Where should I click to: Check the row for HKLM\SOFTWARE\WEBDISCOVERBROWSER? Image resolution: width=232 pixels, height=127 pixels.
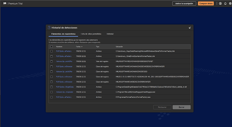click(x=51, y=82)
